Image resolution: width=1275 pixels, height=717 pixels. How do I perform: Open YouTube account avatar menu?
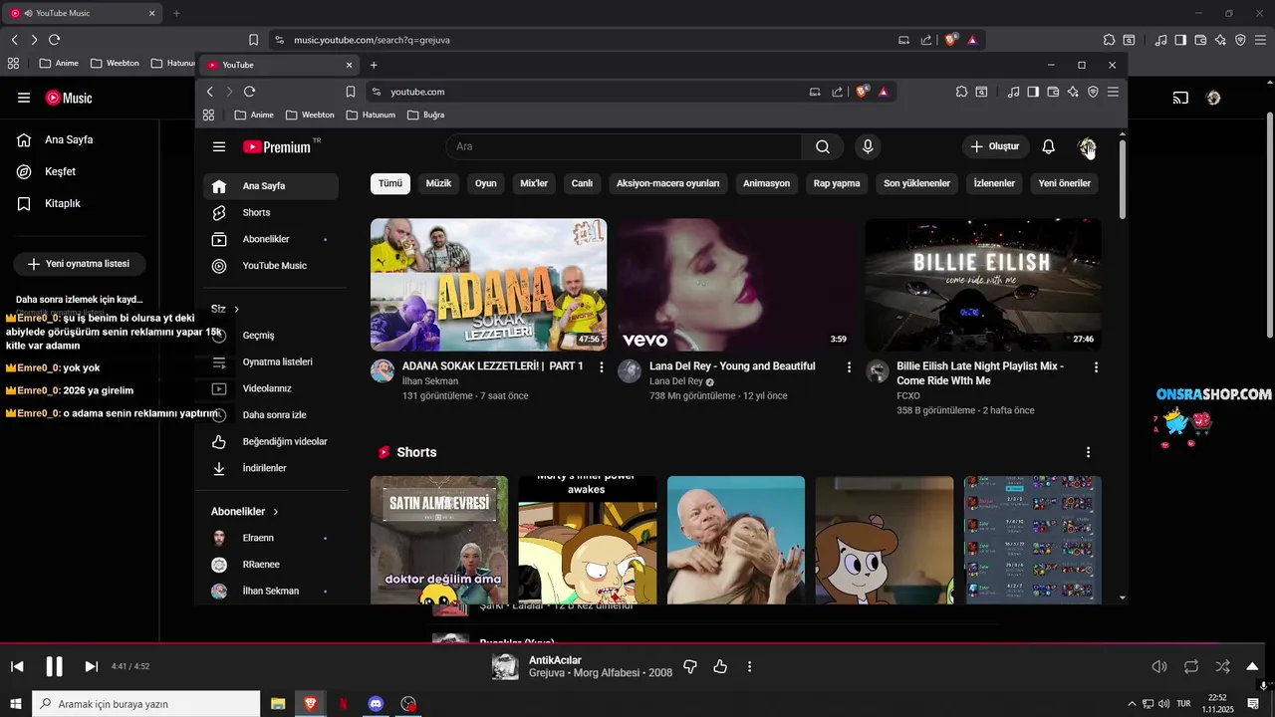(1087, 146)
